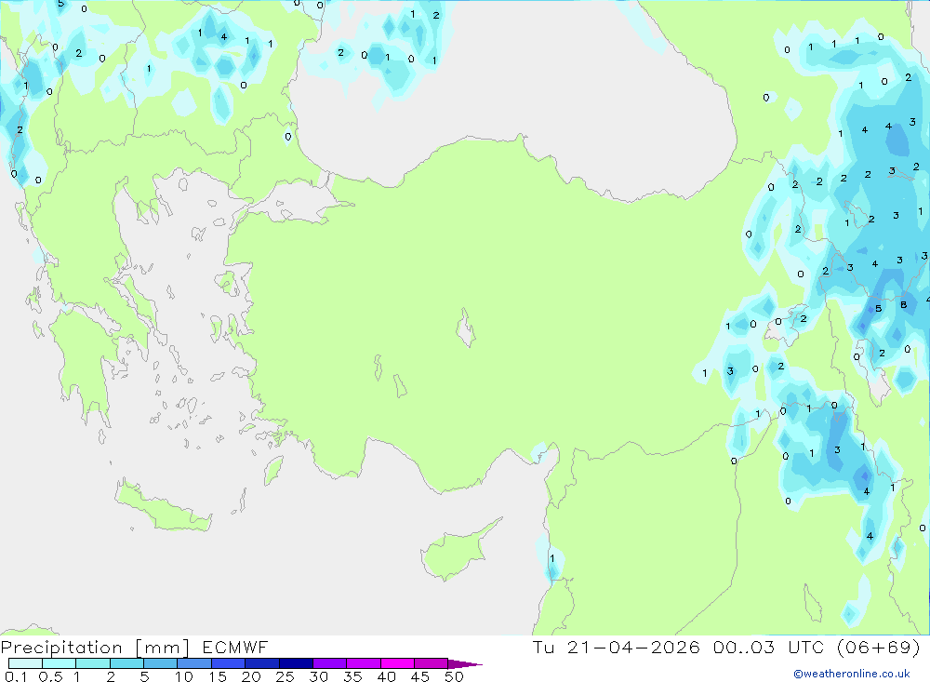
Task: Click the legend value label '0.5'
Action: pyautogui.click(x=50, y=676)
